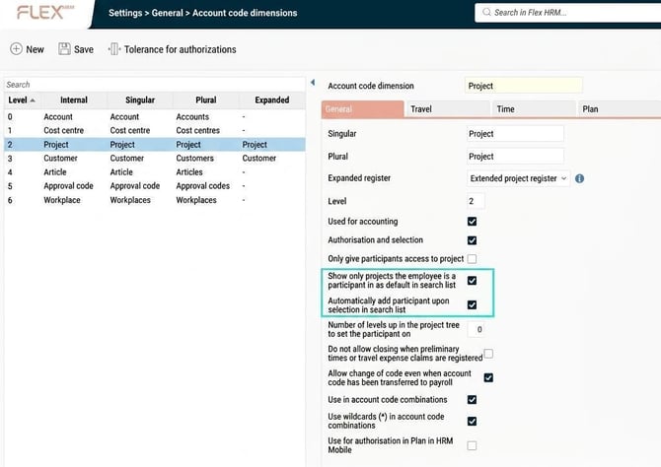Toggle the Used for accounting checkbox
This screenshot has height=467, width=661.
[473, 222]
